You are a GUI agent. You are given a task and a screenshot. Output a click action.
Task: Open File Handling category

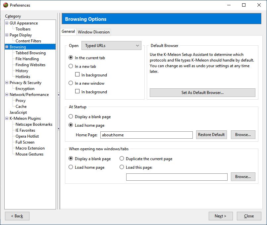pos(27,59)
